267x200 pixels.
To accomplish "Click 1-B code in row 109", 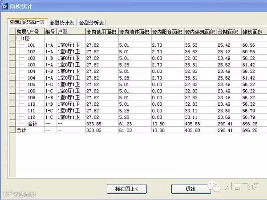I will (x=49, y=97).
